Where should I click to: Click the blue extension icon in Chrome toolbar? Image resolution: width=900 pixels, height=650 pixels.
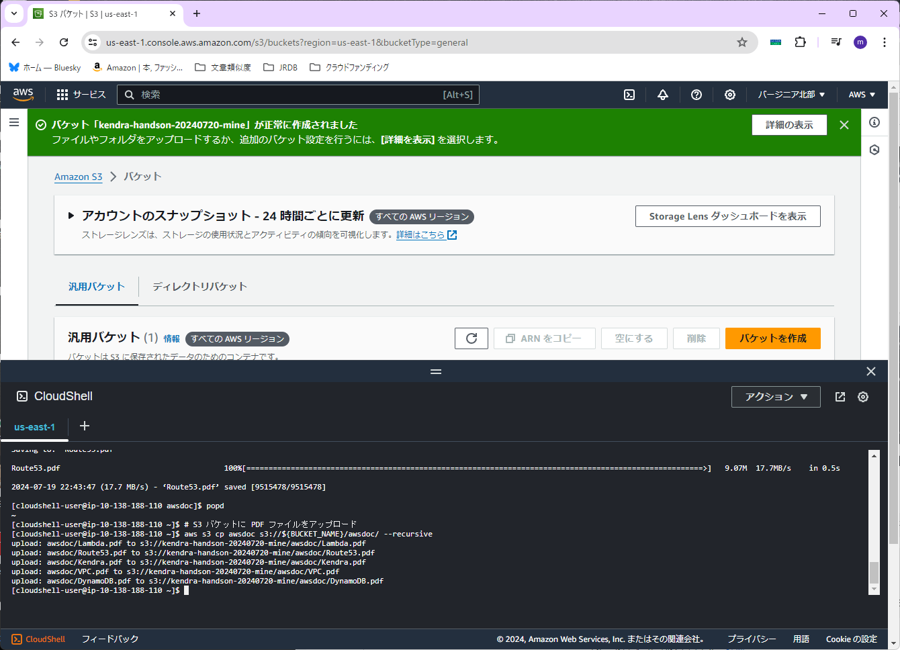(776, 42)
